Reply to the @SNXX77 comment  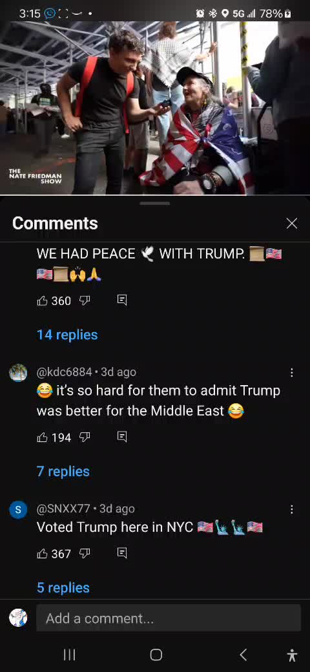[x=122, y=554]
